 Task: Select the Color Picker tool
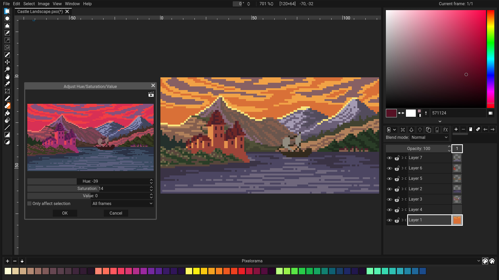(7, 84)
